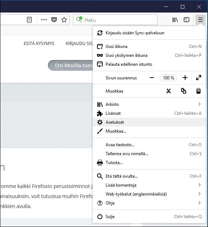Zoom out with the minus button
The width and height of the screenshot is (208, 227).
tap(152, 78)
